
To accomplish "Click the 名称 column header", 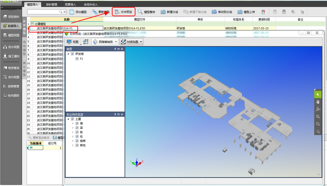I will tap(67, 19).
